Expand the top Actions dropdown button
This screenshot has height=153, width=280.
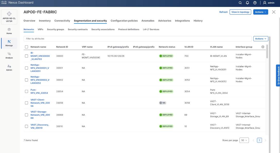[261, 12]
